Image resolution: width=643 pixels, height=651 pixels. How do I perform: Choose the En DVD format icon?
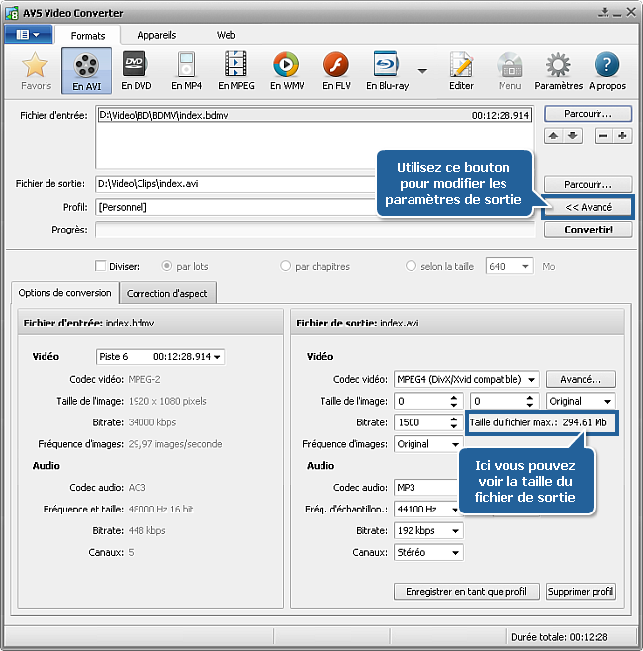click(x=136, y=70)
